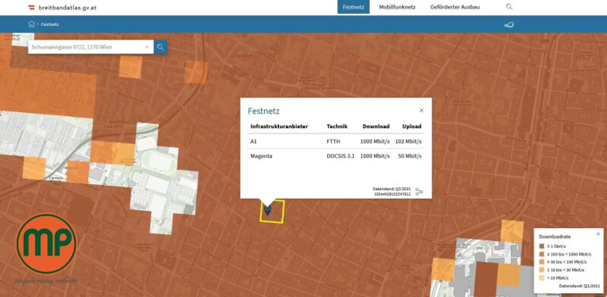Click the MP round logo overlay
607x297 pixels.
[46, 243]
